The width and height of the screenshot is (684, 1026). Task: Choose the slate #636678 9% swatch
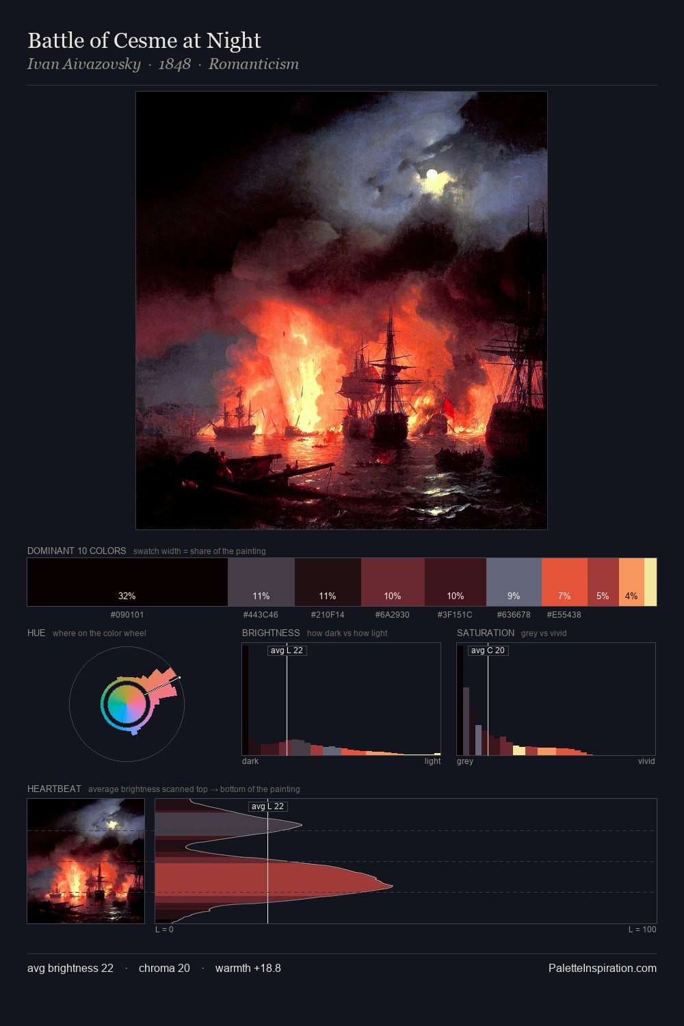click(514, 582)
